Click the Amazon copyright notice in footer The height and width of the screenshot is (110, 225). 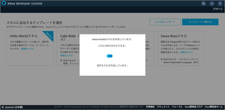click(x=99, y=107)
